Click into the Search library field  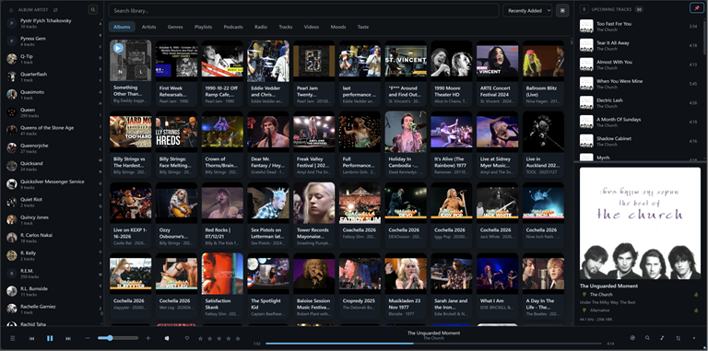tap(303, 10)
